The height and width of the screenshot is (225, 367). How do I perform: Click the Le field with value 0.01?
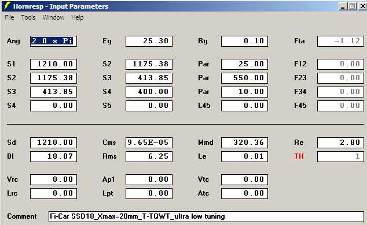(244, 156)
